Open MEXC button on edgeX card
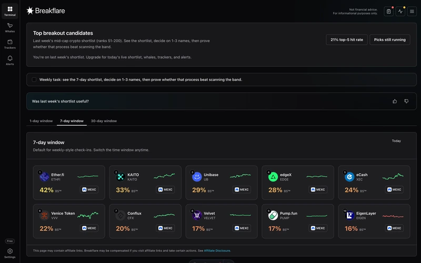 pos(318,189)
